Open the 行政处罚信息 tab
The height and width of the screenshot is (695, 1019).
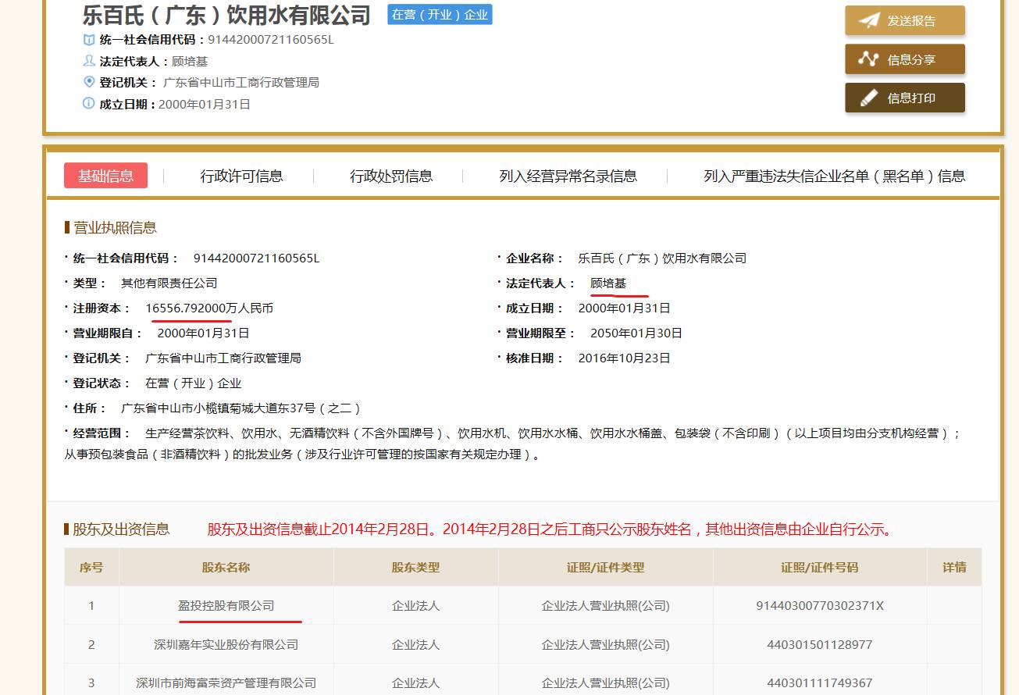(391, 176)
